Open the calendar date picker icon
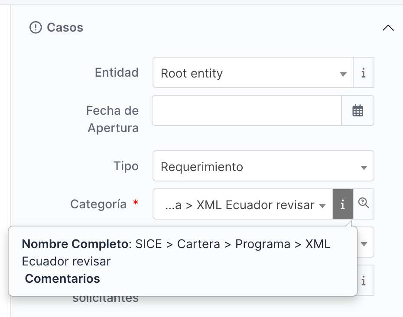Viewport: 403px width, 317px height. [357, 111]
